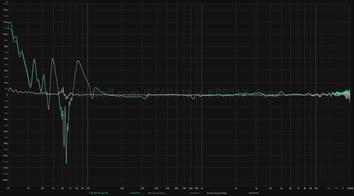Click the gray Min Group Delay line swatch
Image resolution: width=354 pixels, height=196 pixels.
[x=194, y=193]
